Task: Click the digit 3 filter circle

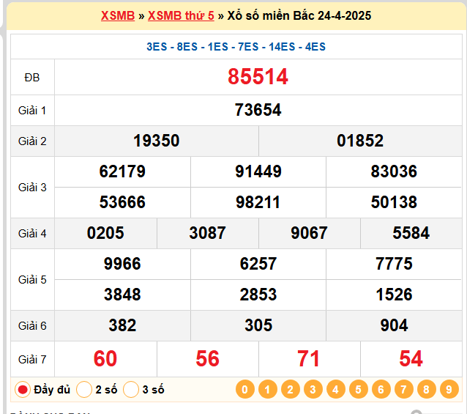Action: [313, 389]
